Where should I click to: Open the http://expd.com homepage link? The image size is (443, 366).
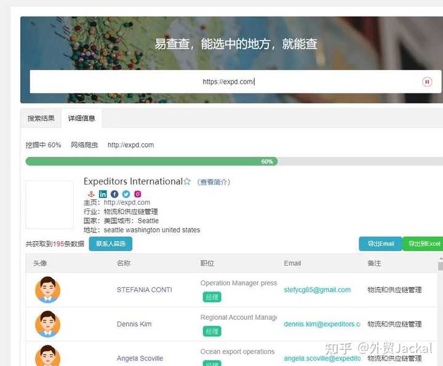[127, 202]
